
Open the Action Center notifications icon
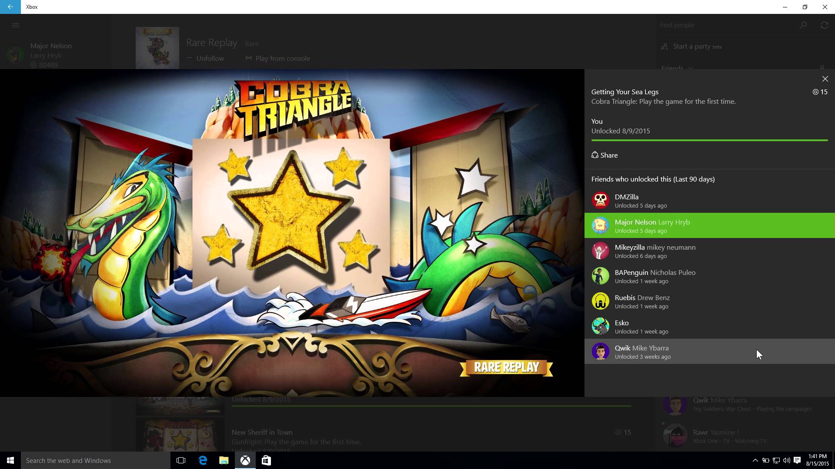pyautogui.click(x=797, y=460)
